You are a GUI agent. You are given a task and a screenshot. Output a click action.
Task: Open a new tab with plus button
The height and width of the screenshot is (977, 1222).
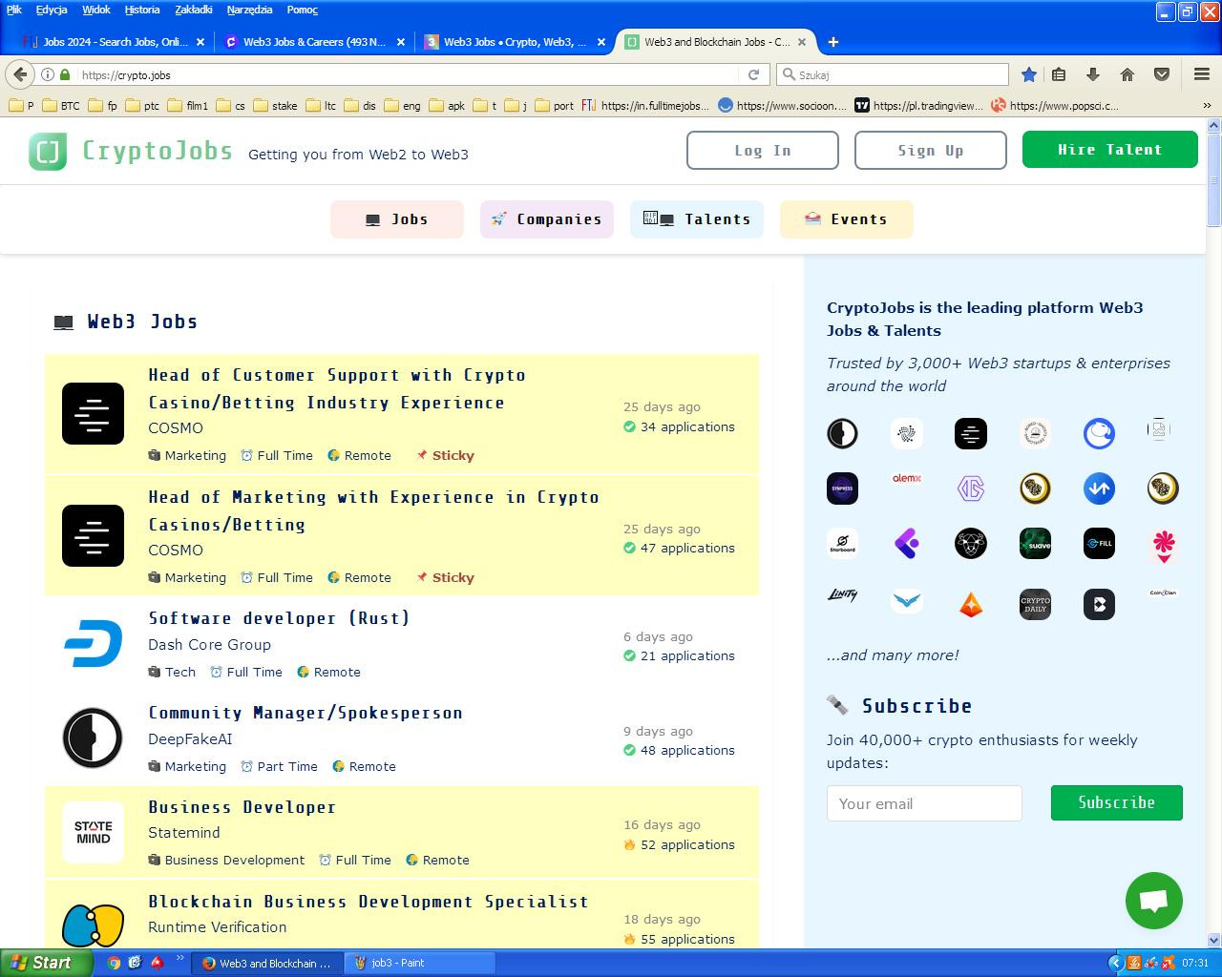pos(832,42)
